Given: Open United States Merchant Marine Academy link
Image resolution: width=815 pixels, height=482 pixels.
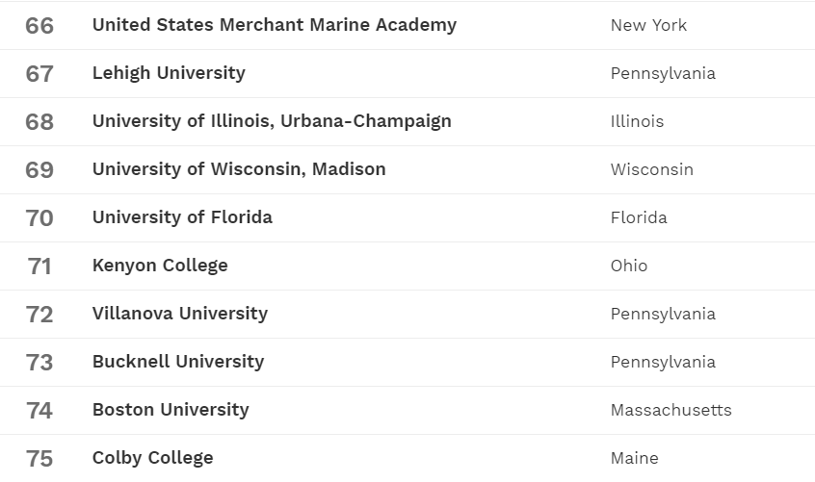Looking at the screenshot, I should 274,25.
